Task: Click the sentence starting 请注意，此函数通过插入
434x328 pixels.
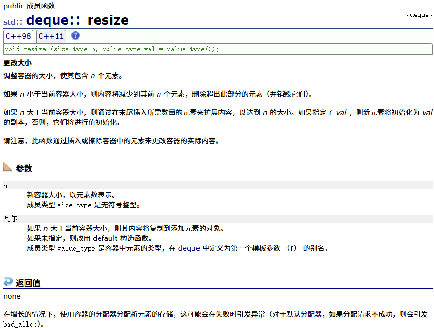Action: [111, 141]
